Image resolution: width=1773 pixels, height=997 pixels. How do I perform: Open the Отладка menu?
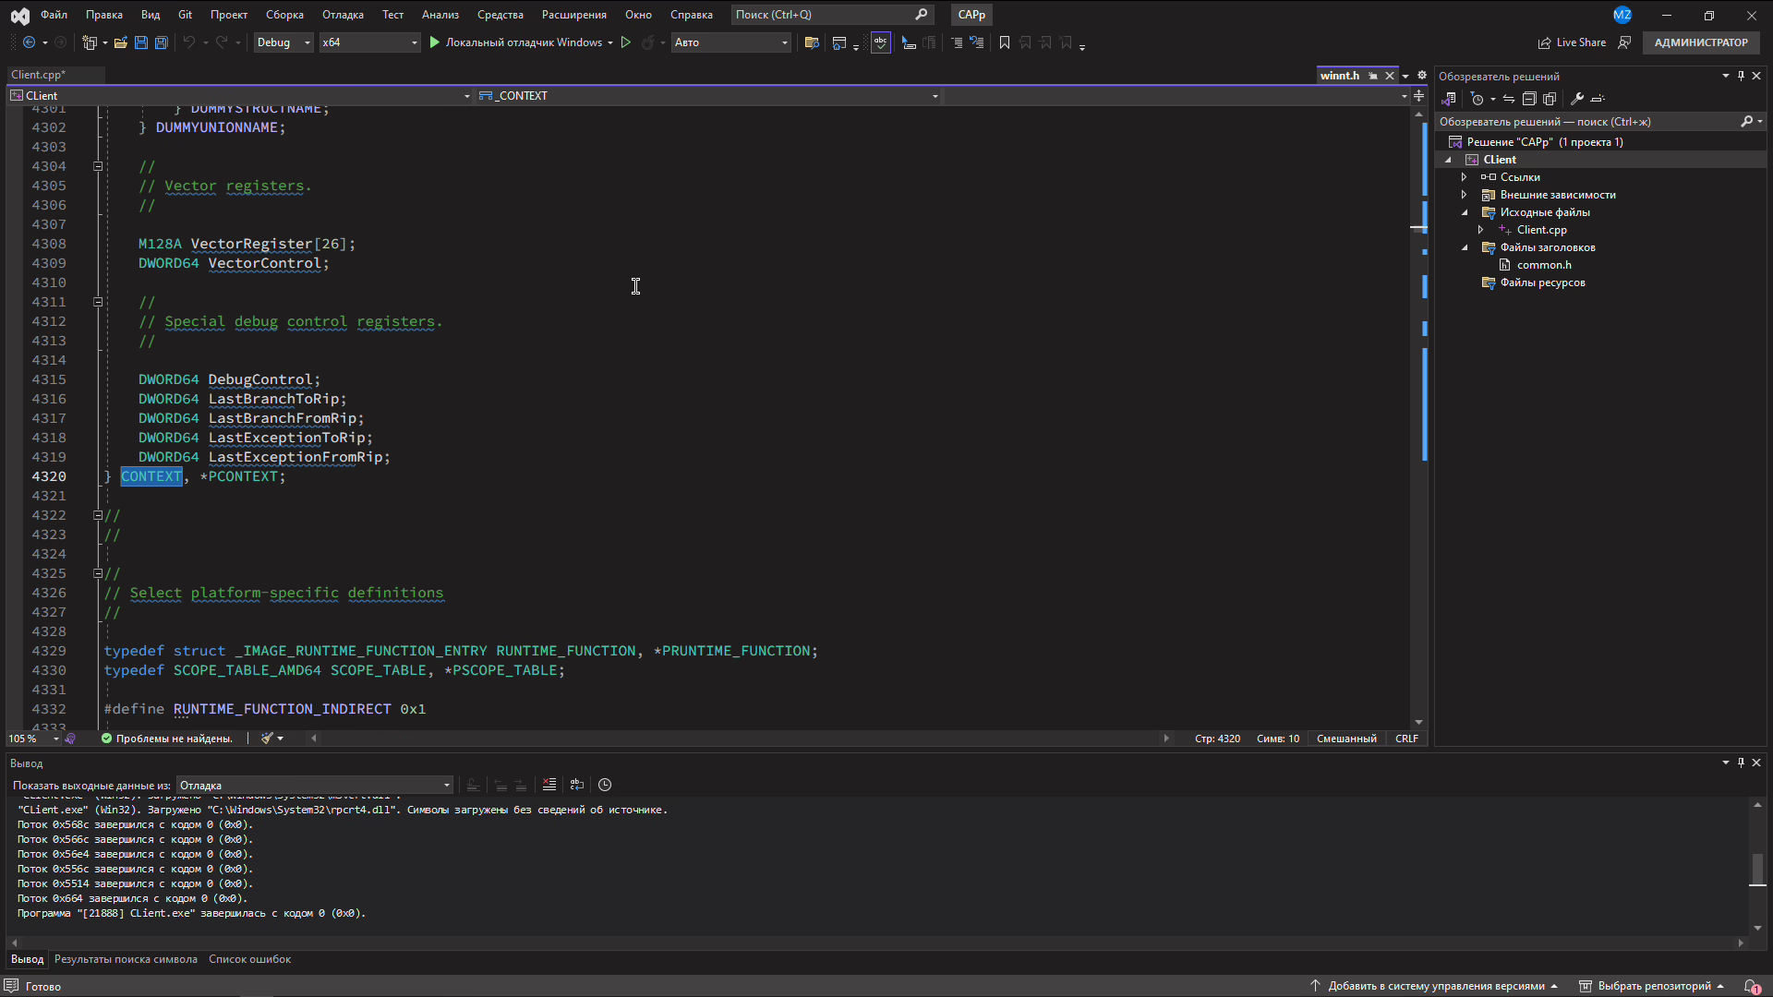point(343,15)
